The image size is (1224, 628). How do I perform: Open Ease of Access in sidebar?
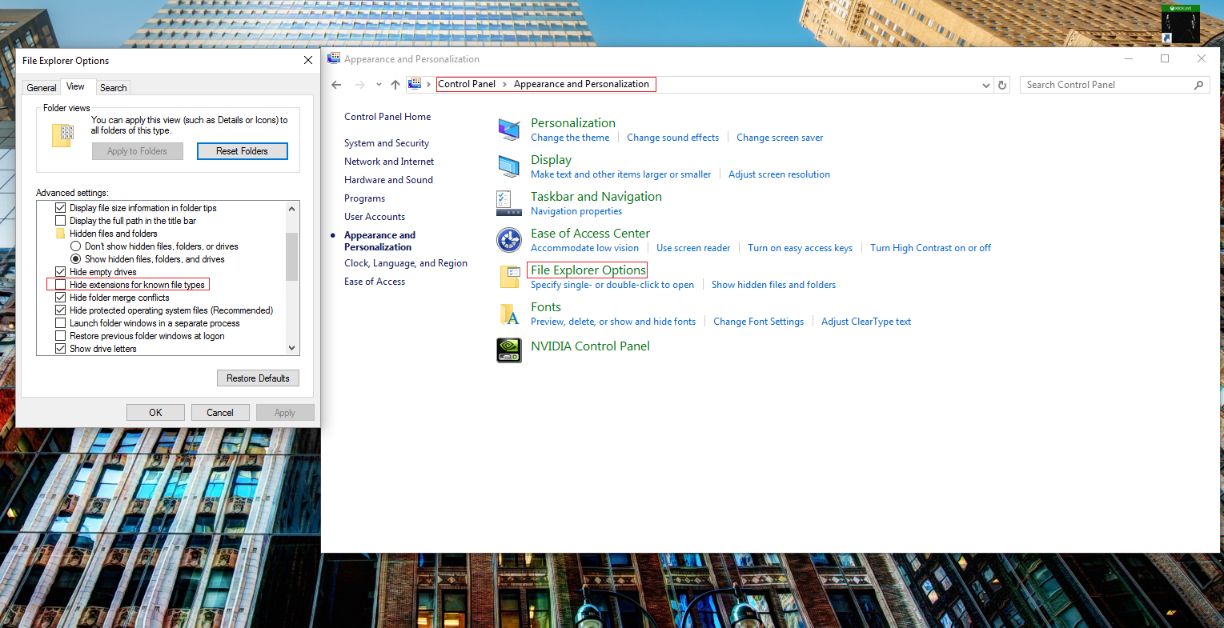375,282
